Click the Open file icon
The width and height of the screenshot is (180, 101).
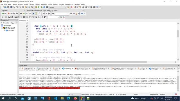(5, 7)
